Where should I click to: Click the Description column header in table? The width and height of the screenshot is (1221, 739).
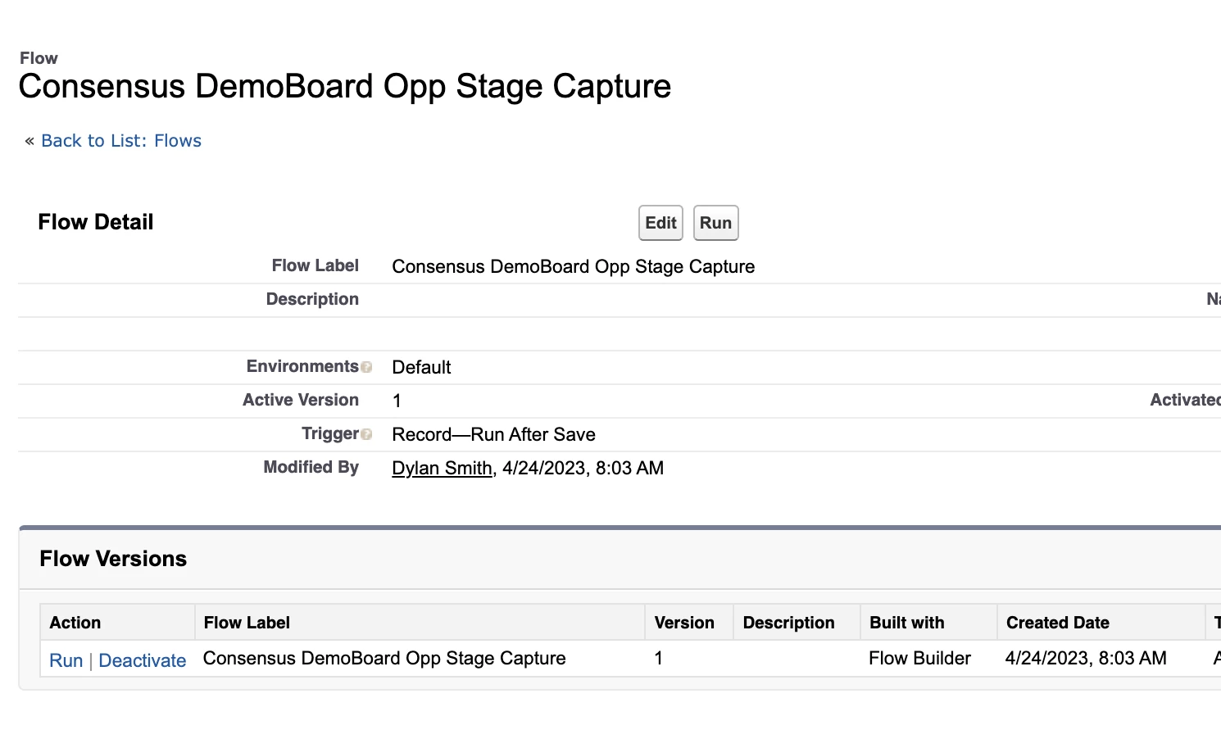788,623
